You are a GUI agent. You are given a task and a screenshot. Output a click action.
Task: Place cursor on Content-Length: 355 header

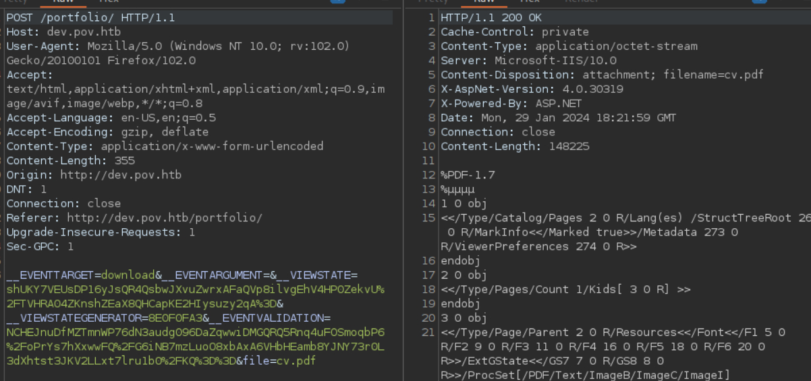coord(70,161)
